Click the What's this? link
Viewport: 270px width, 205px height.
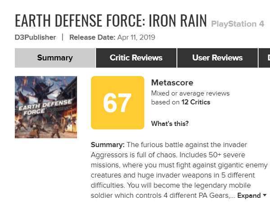[x=170, y=124]
